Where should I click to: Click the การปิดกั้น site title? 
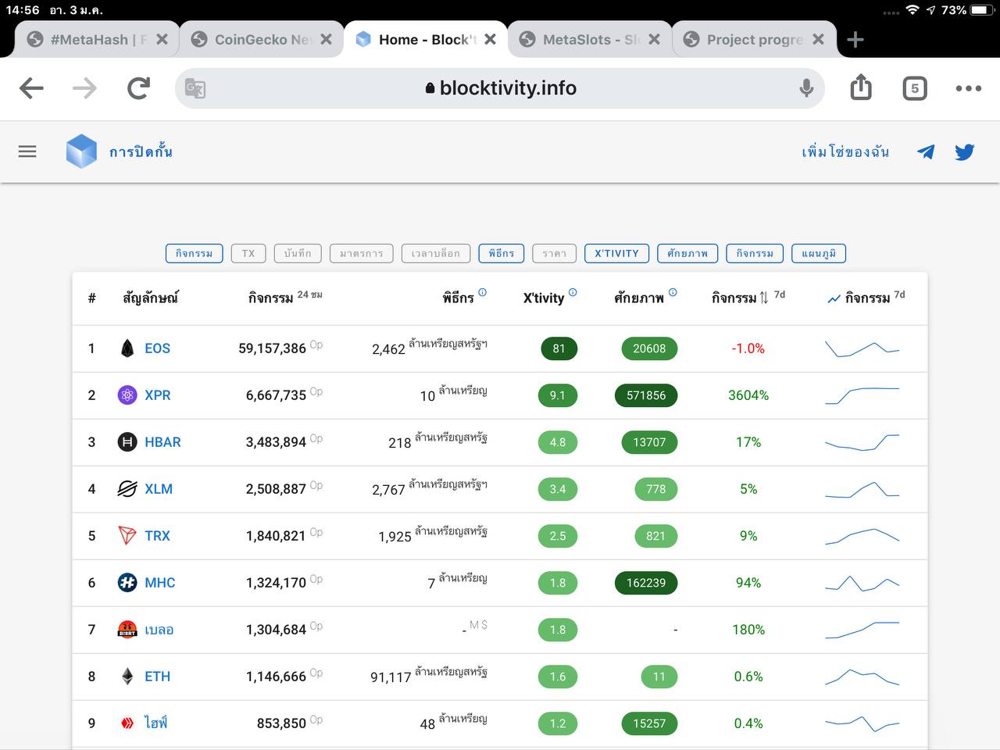[141, 152]
